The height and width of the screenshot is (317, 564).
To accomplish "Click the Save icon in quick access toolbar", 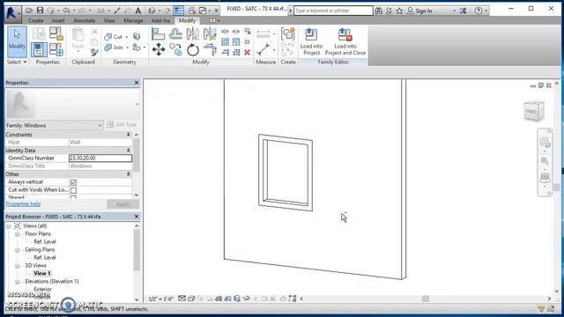I will coord(41,11).
